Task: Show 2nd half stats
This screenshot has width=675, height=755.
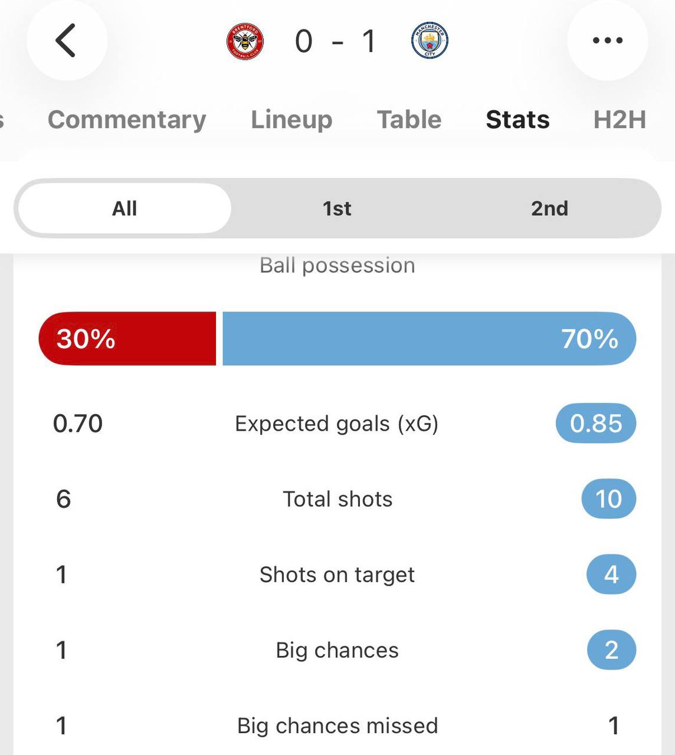Action: (549, 208)
